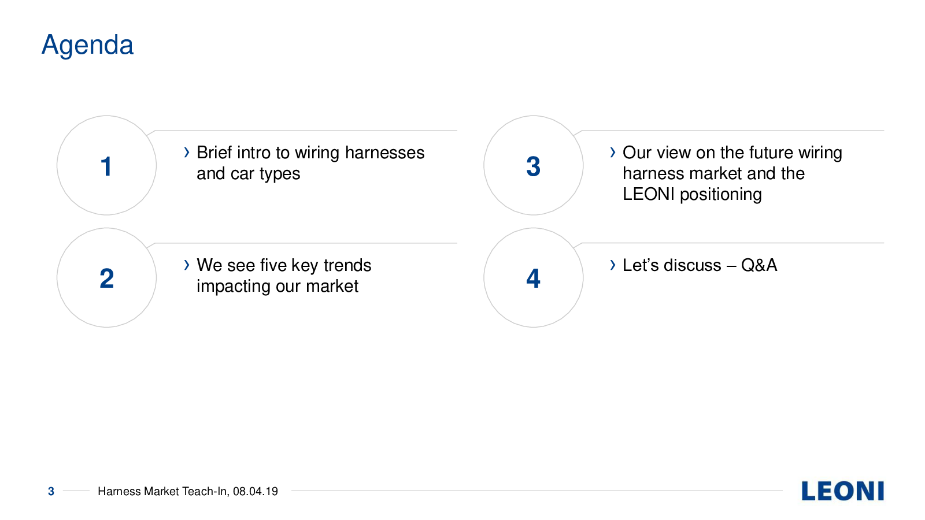Screen dimensions: 925x520
Task: Click chevron before We see five key trends
Action: click(x=186, y=265)
